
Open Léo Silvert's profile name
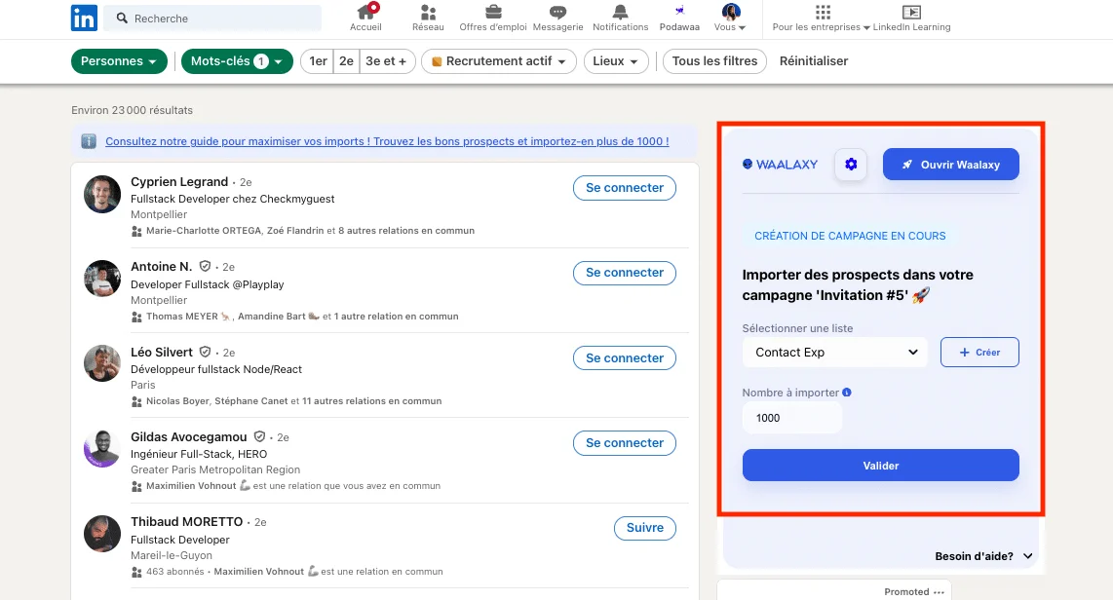tap(162, 352)
